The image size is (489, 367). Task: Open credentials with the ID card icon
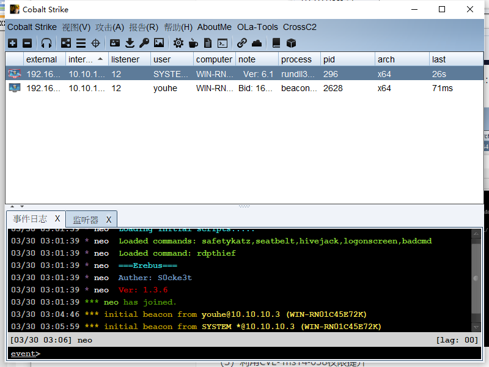114,43
